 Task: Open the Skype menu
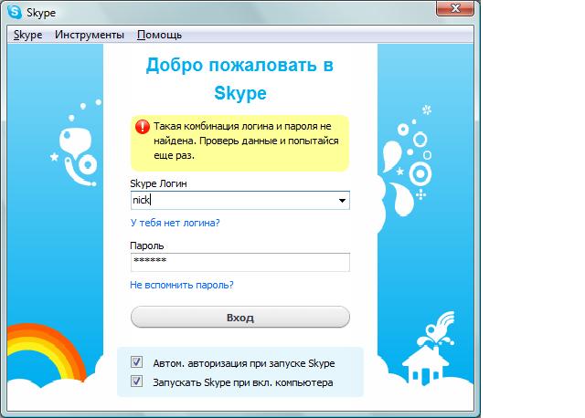click(x=28, y=35)
